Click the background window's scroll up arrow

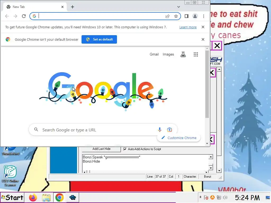point(219,70)
